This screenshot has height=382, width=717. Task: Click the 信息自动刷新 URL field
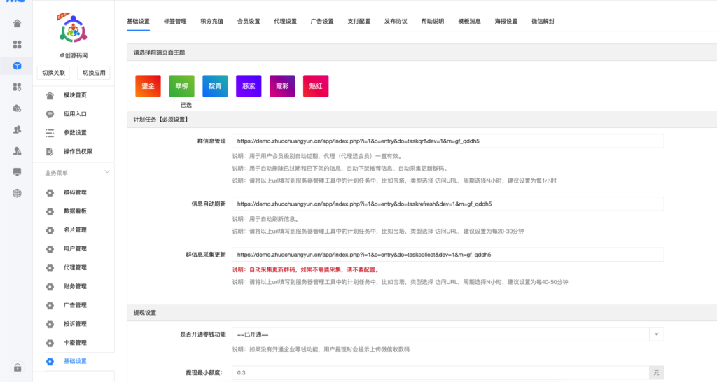point(447,204)
